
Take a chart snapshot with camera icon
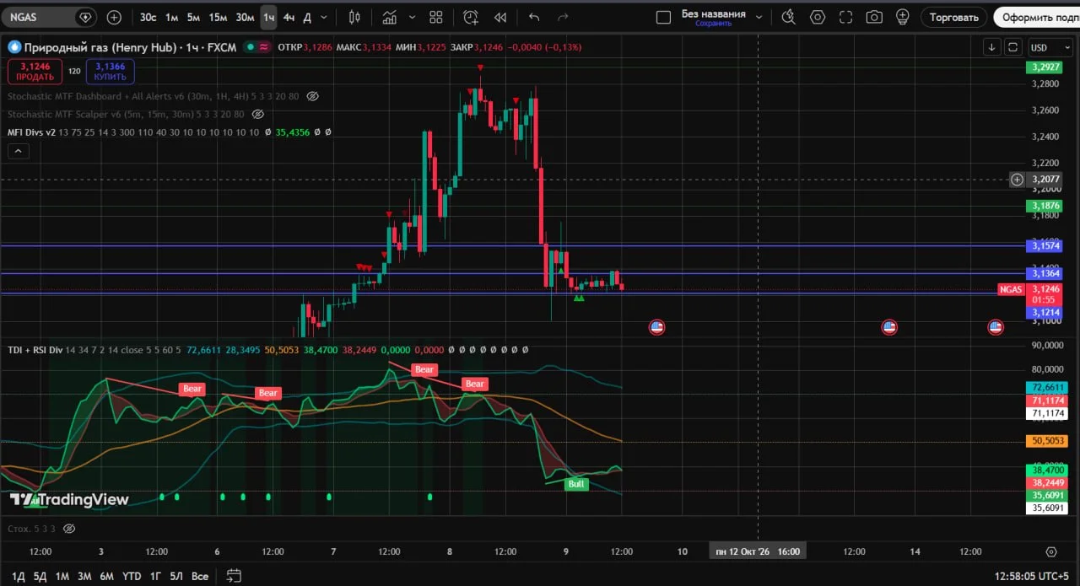pyautogui.click(x=875, y=17)
